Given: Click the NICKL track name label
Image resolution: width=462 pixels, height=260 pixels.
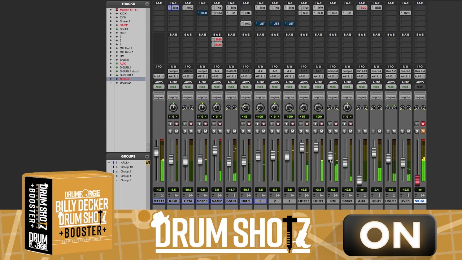Looking at the screenshot, I should coord(420,201).
